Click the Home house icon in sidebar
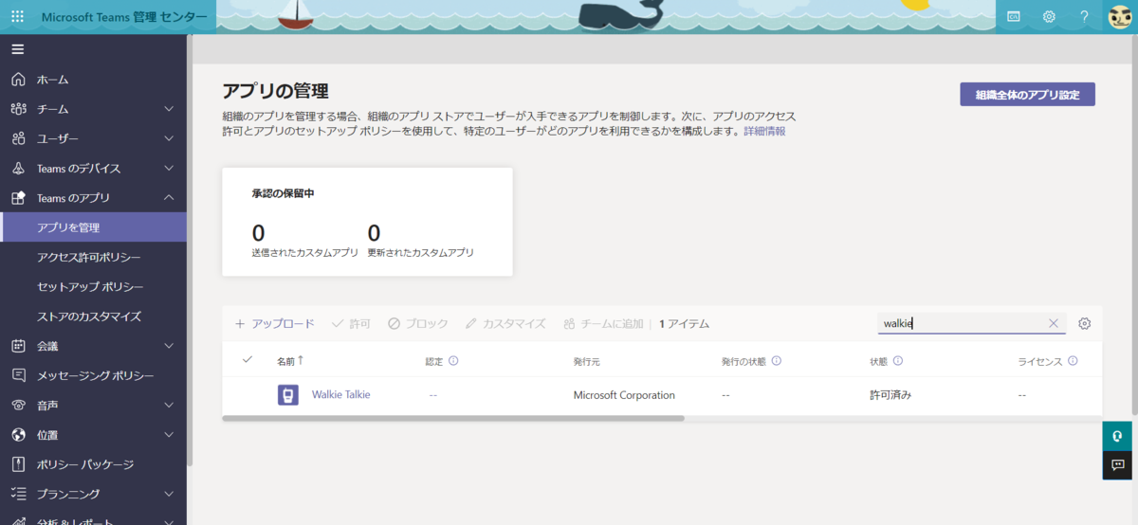Viewport: 1138px width, 525px height. (x=18, y=80)
